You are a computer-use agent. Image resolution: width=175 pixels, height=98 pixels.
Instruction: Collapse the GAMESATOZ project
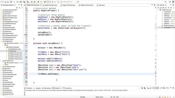coord(1,41)
